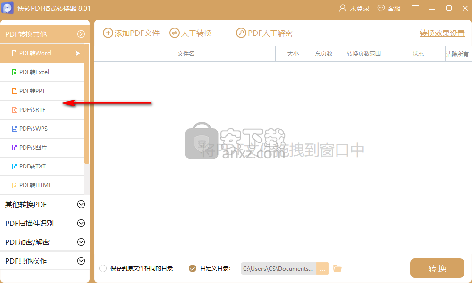Click the 总页数 column header
This screenshot has height=283, width=472.
324,54
